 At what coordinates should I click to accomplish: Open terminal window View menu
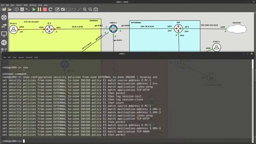pyautogui.click(x=14, y=58)
